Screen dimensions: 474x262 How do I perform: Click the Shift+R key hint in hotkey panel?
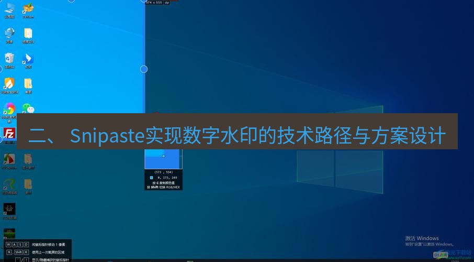pyautogui.click(x=21, y=252)
